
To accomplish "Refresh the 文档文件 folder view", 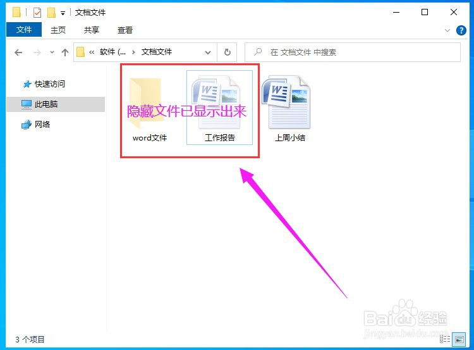I will point(228,53).
